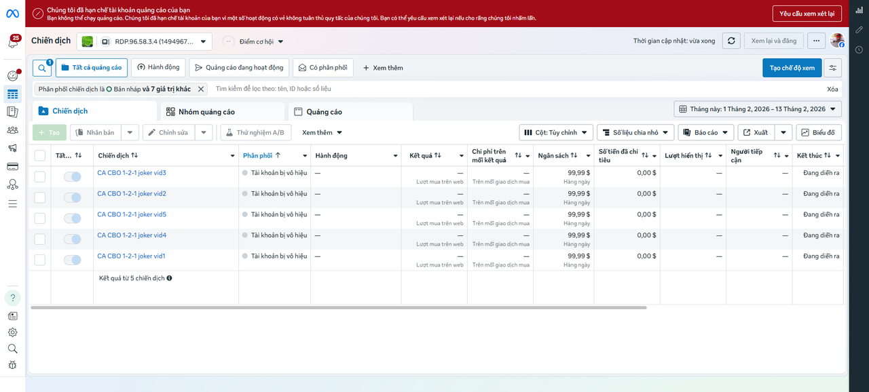Click the horizontal scrollbar under the table
869x392 pixels.
pyautogui.click(x=339, y=308)
